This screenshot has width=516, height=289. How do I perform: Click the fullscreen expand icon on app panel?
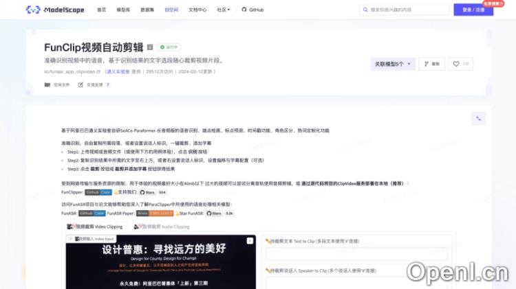pos(475,117)
